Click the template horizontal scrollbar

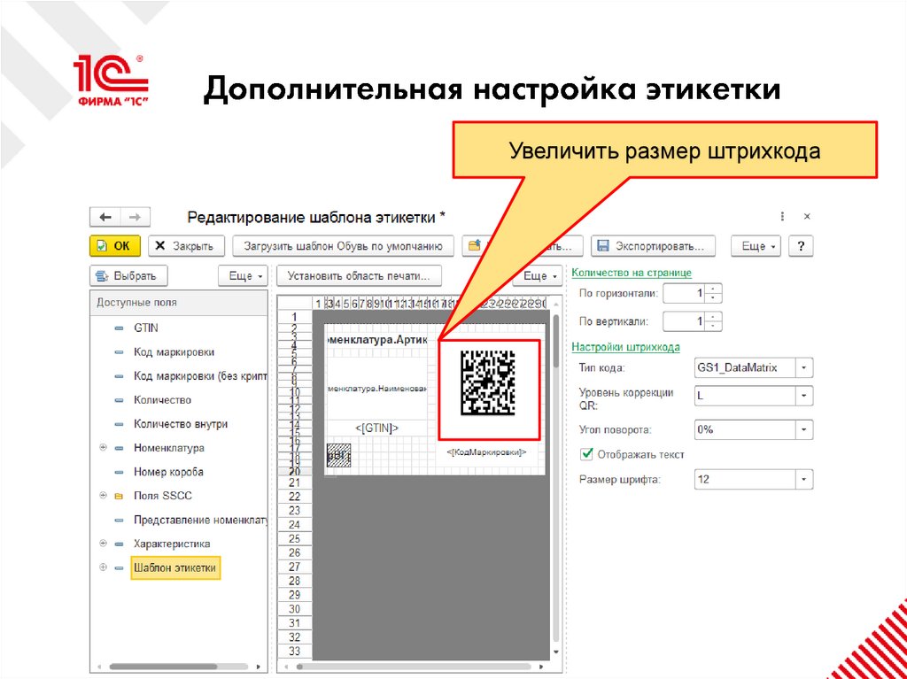414,667
